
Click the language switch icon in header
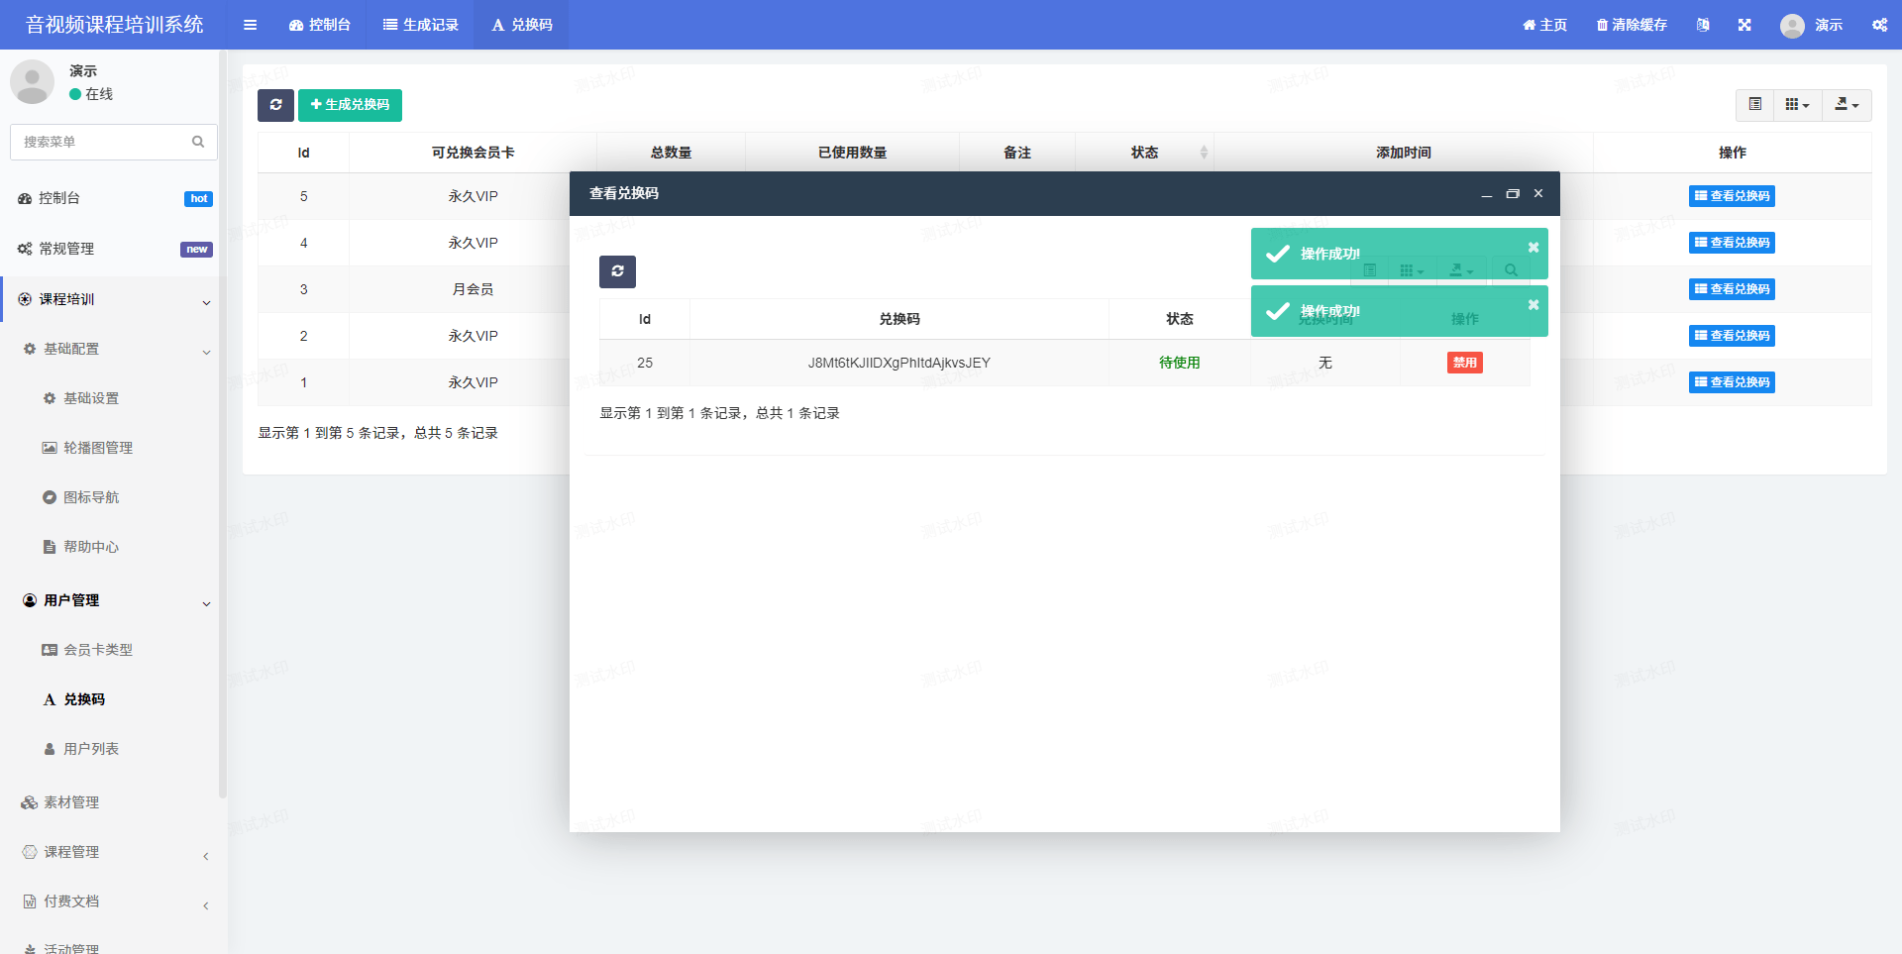tap(1703, 25)
